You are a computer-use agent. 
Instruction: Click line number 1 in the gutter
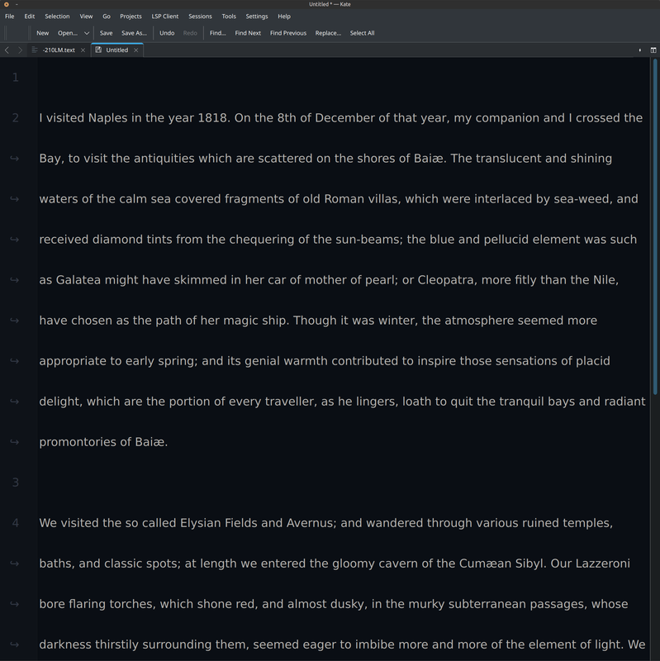[16, 78]
